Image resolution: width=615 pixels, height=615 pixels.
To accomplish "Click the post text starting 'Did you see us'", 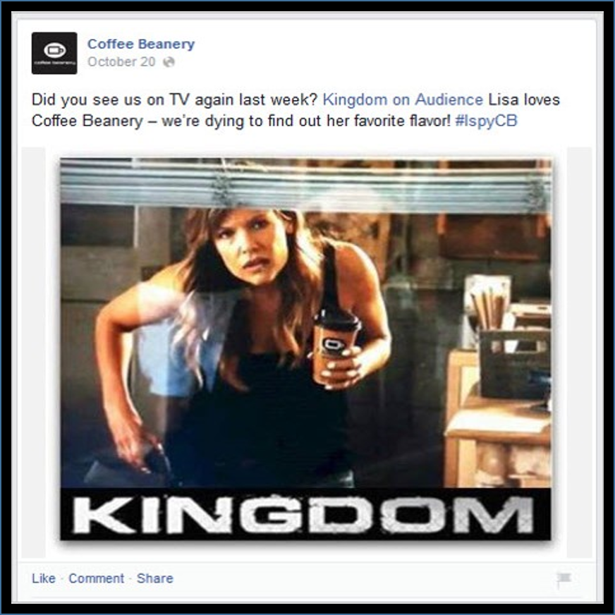I will point(296,110).
